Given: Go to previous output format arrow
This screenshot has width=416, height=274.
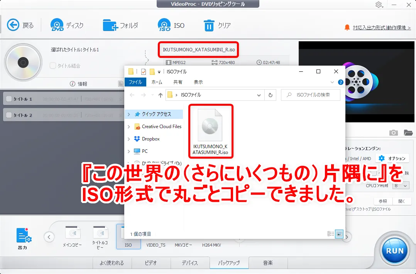Looking at the screenshot, I should [49, 237].
